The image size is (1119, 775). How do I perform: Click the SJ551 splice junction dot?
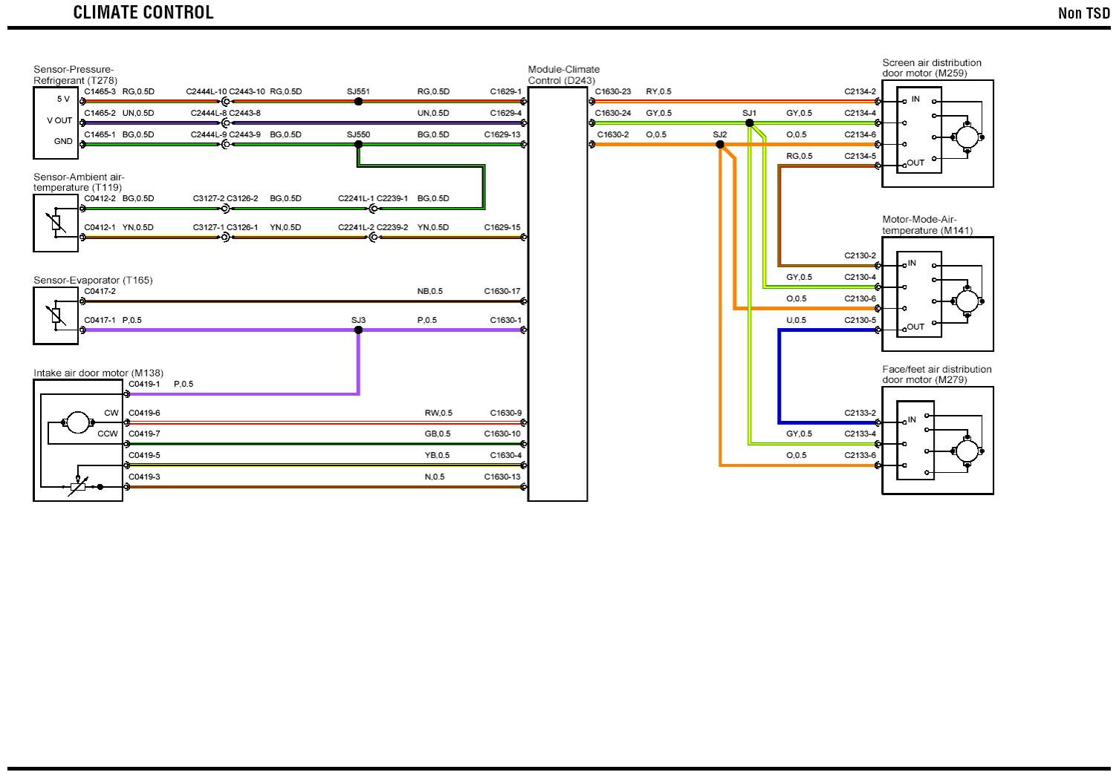pos(358,102)
